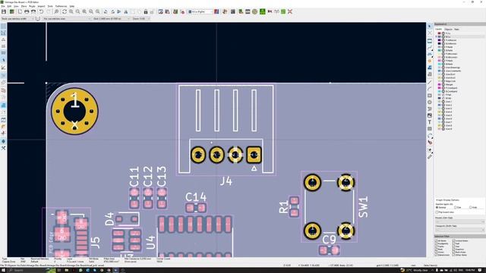Open the Inspect menu
The image size is (486, 273).
tap(41, 6)
